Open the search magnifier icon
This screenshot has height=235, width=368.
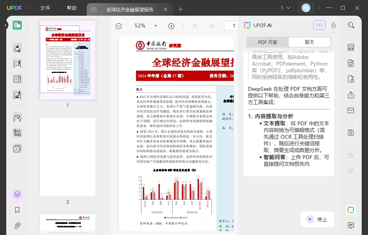(351, 25)
